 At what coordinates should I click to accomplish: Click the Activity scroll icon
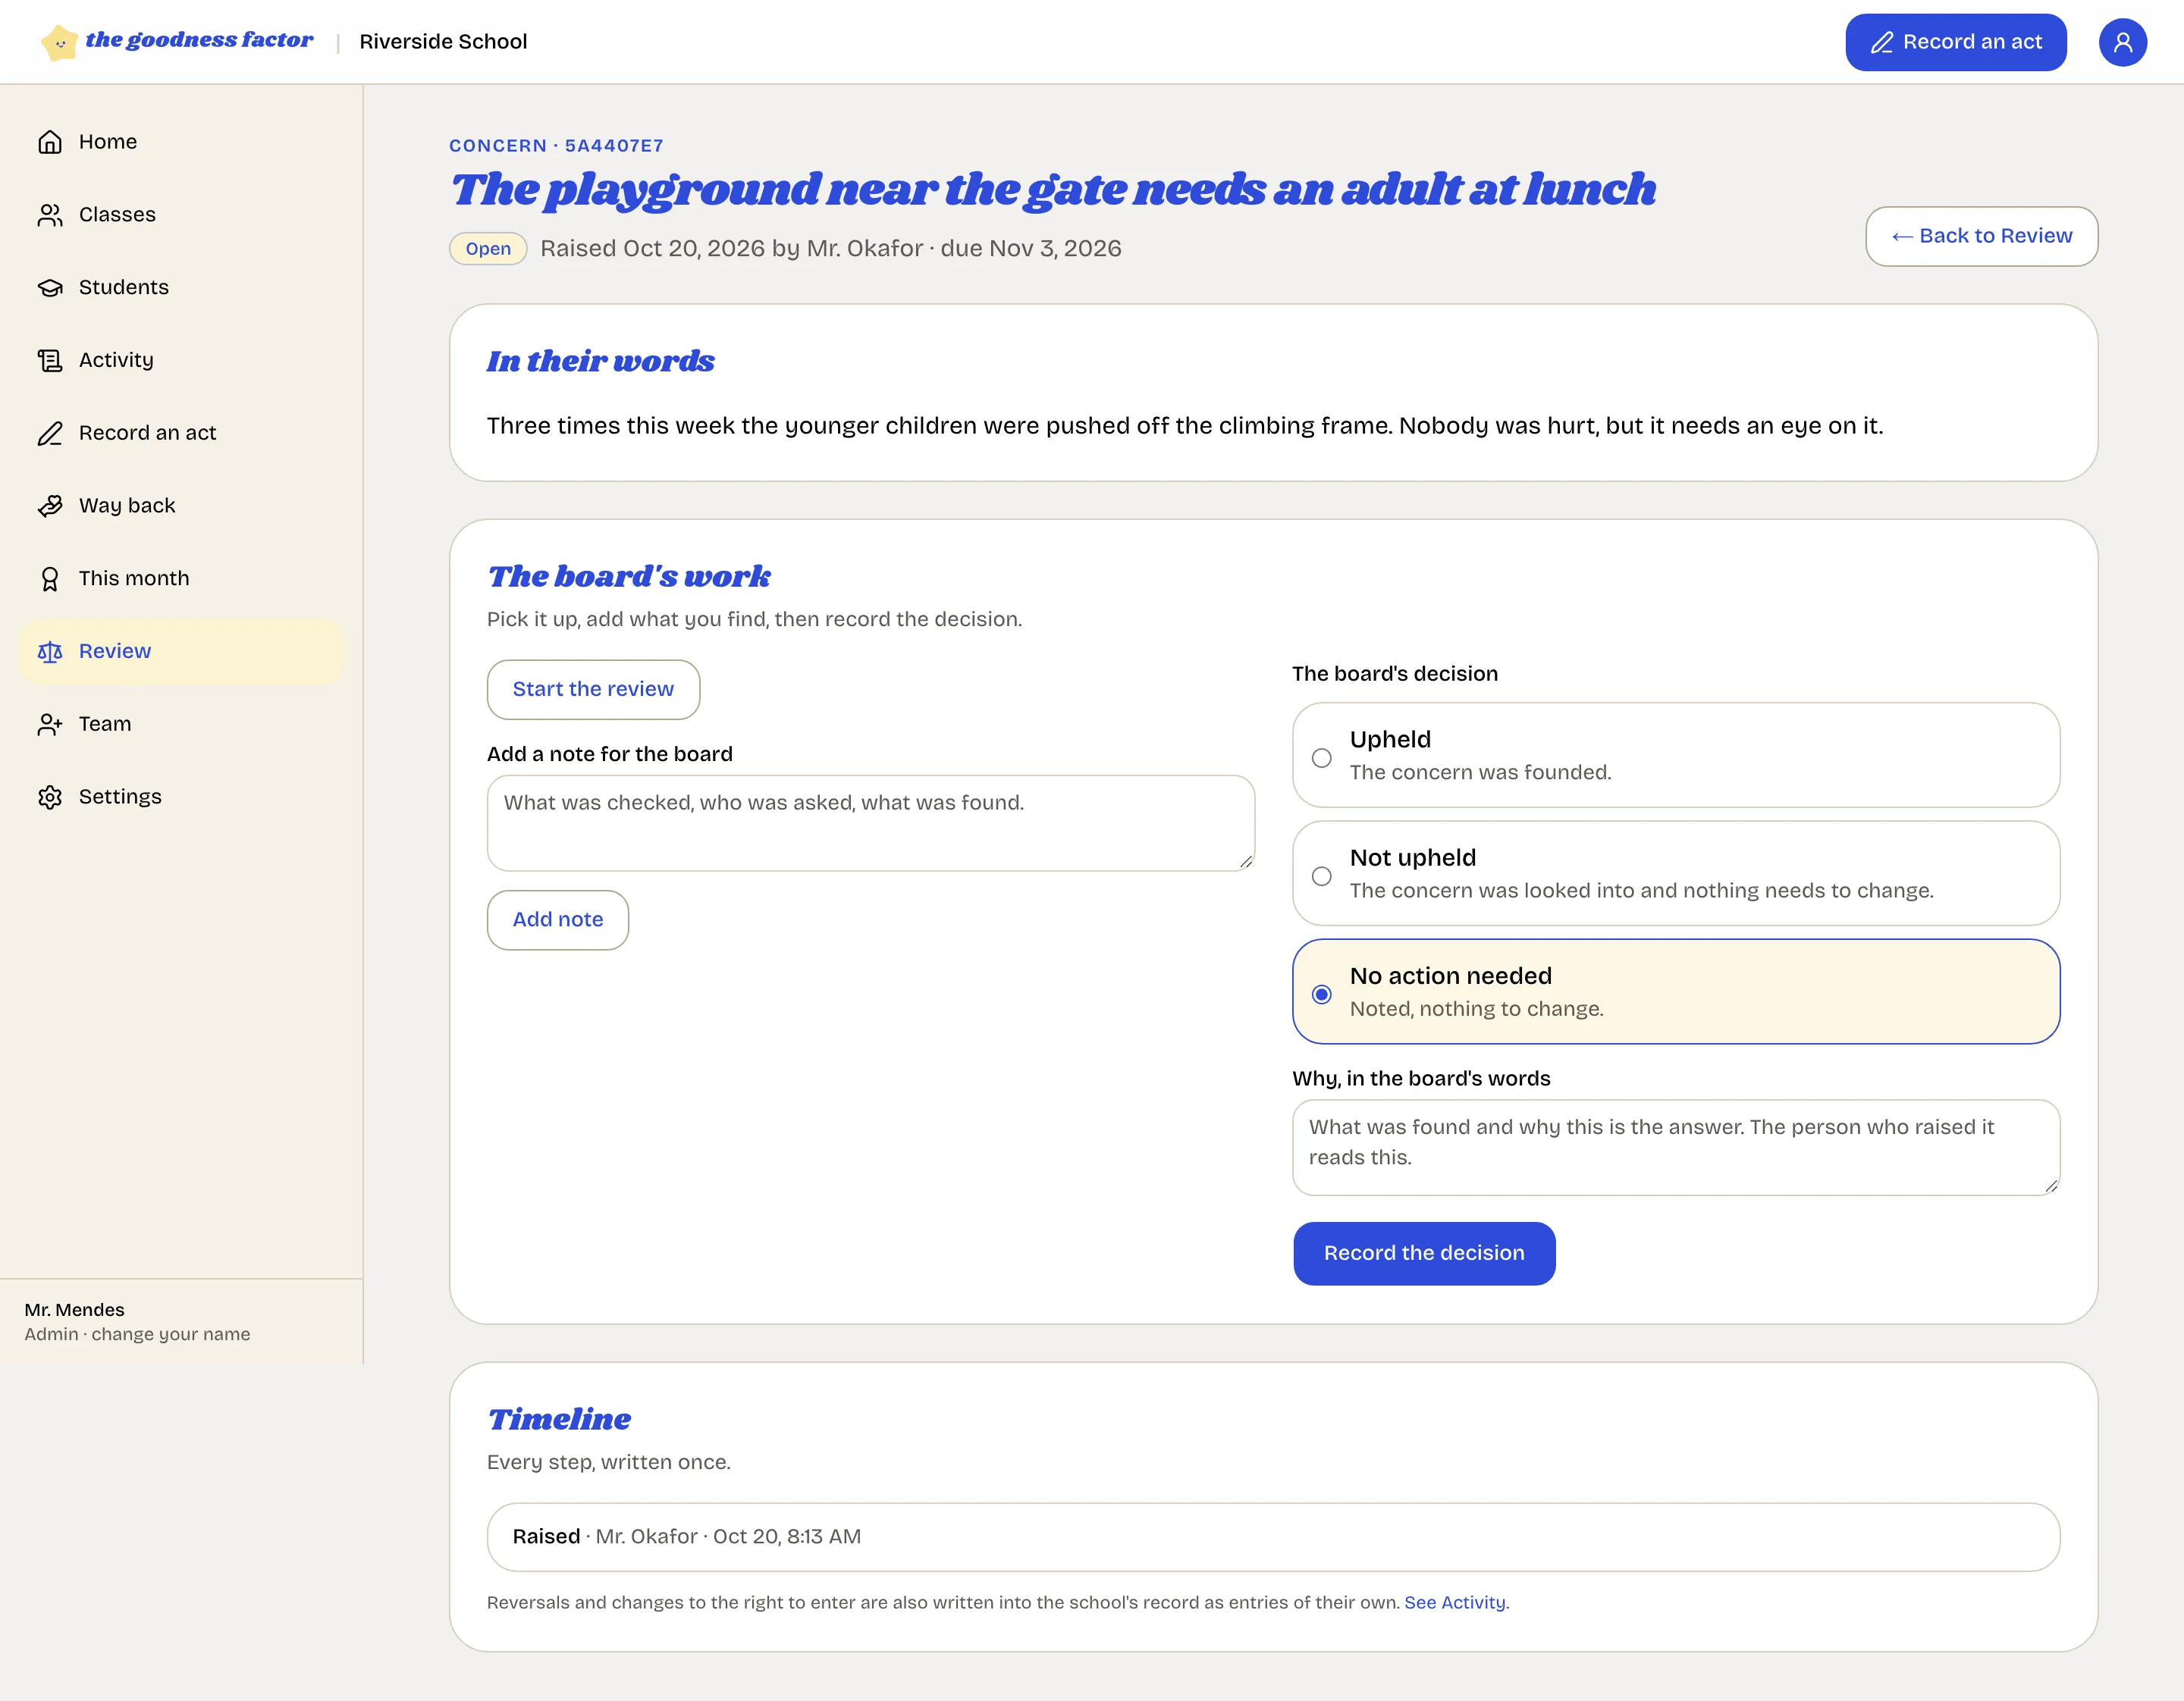coord(50,361)
